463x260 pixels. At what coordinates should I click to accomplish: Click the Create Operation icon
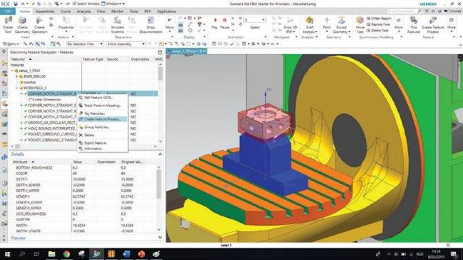coord(40,24)
